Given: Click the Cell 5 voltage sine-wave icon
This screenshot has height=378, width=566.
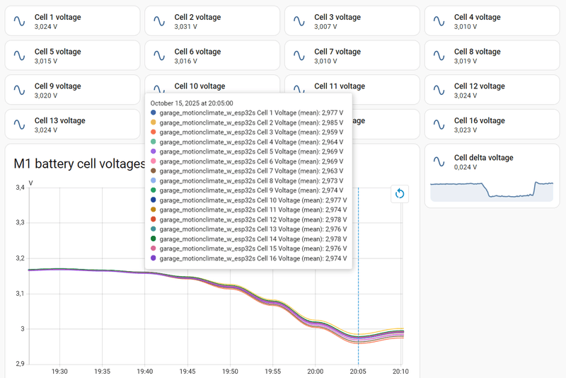Looking at the screenshot, I should pyautogui.click(x=20, y=56).
